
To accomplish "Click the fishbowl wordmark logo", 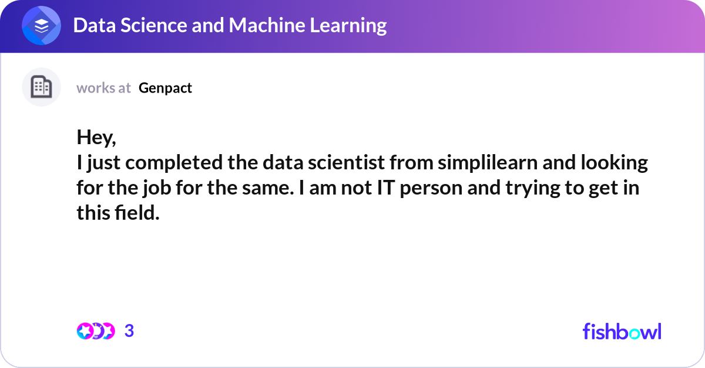I will point(622,331).
